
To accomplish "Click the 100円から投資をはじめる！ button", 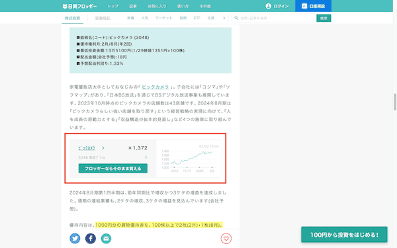I will 344,235.
